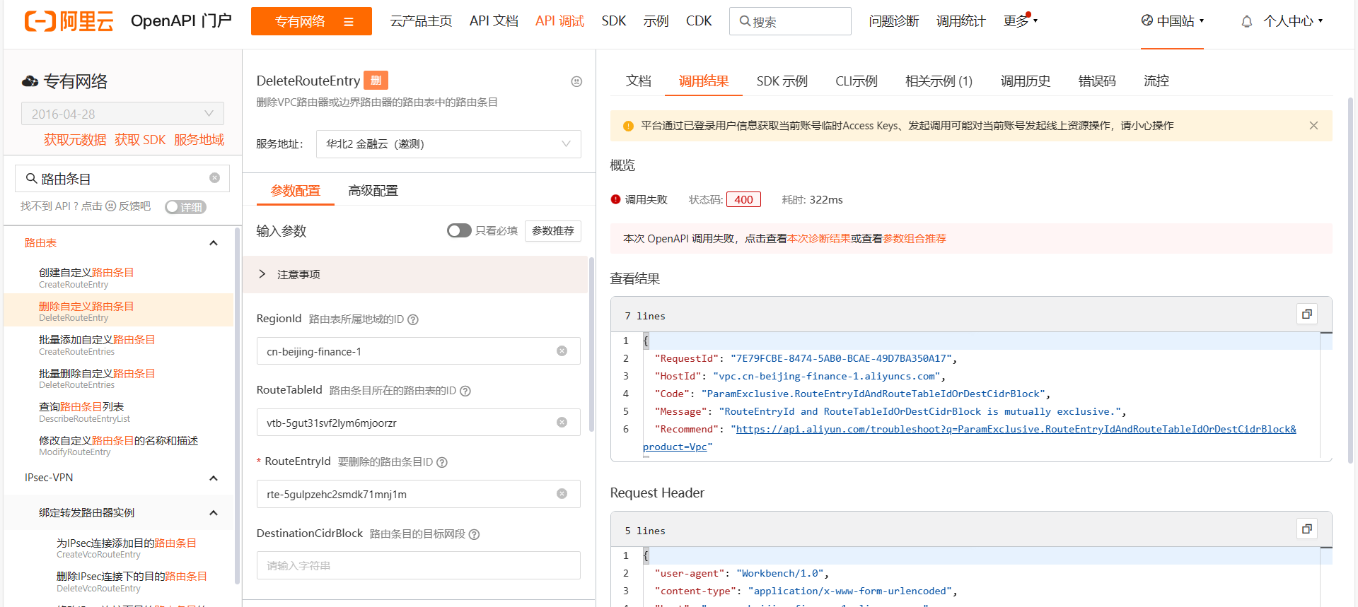Screen dimensions: 1358x607
Task: Click the cloud icon beside 专有网络 heading
Action: coord(30,81)
